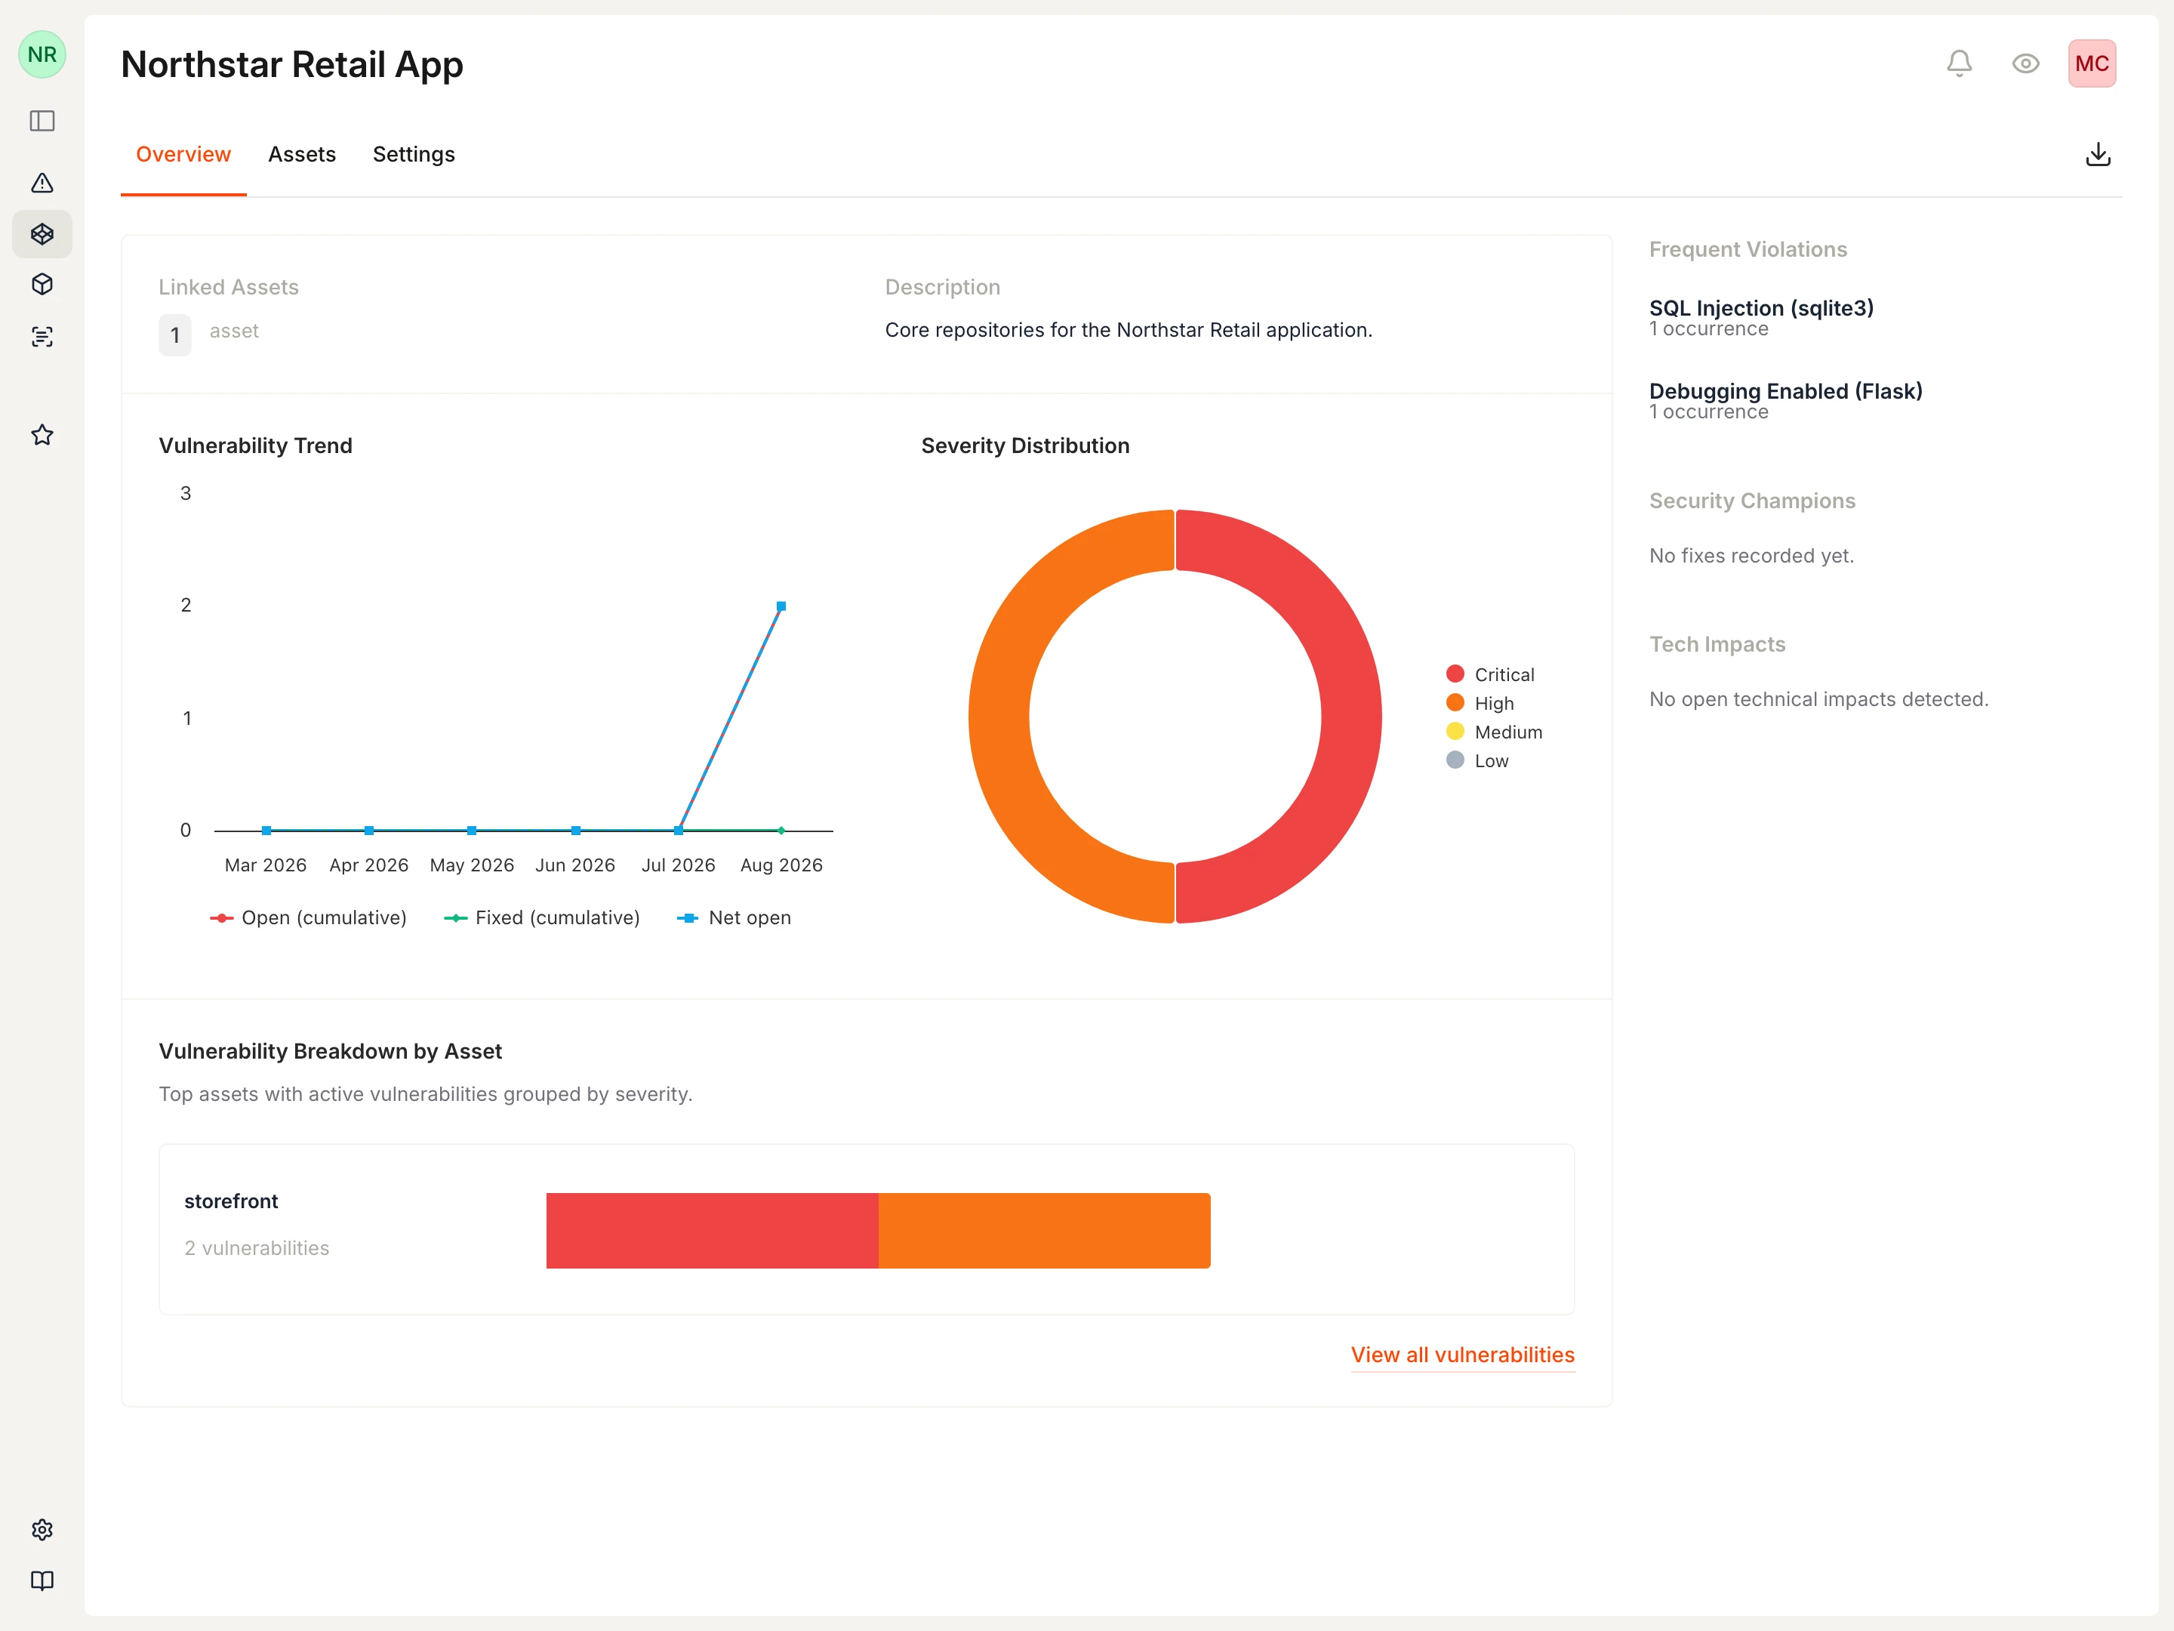Click the Apr 2026 data point on trend
The height and width of the screenshot is (1631, 2174).
370,831
